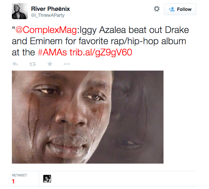Viewport: 209px width, 189px height.
Task: Open Rïver Phøēnix's profile picture
Action: pyautogui.click(x=20, y=12)
